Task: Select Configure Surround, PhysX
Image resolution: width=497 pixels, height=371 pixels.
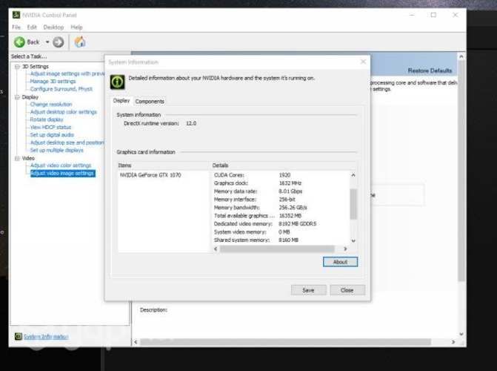Action: [x=61, y=89]
